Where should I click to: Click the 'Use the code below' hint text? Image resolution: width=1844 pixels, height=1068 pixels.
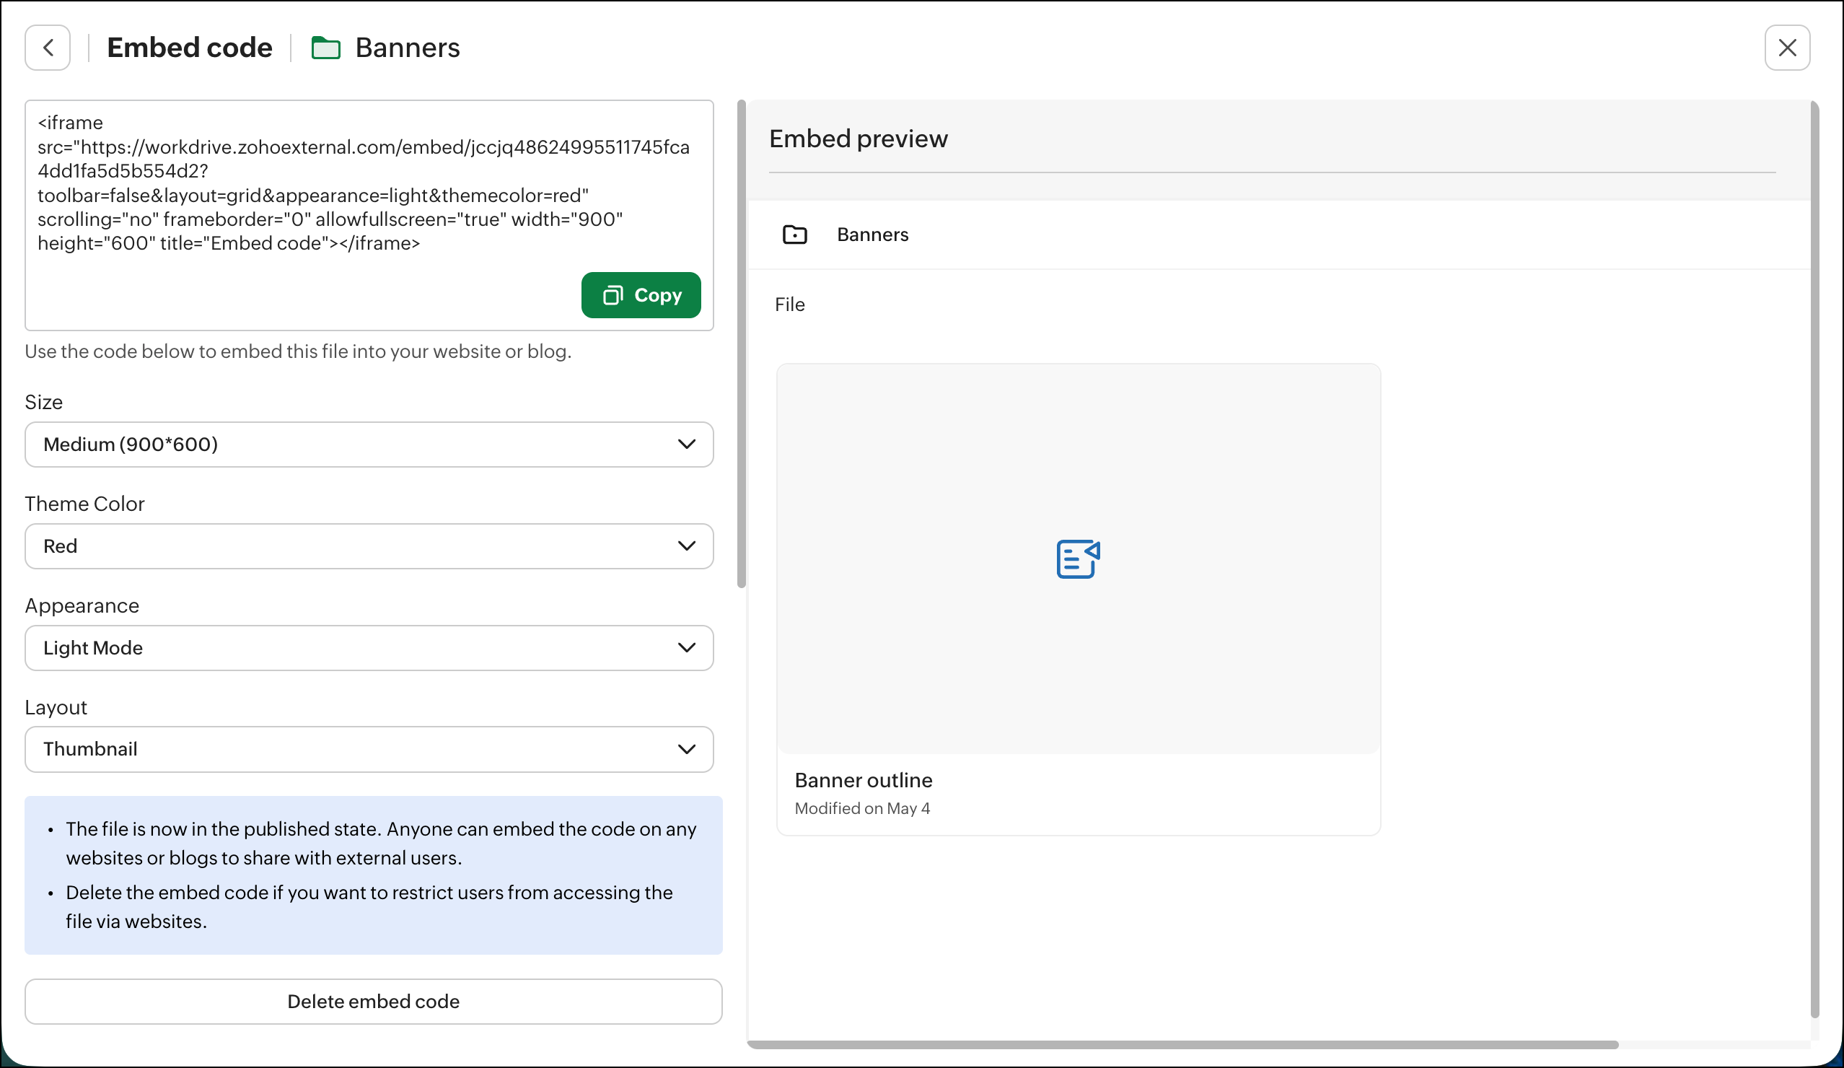(x=298, y=351)
